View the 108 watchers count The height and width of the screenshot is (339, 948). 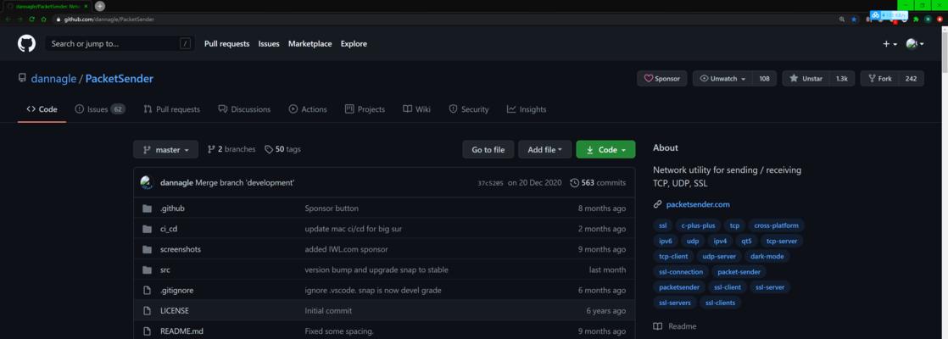point(764,79)
